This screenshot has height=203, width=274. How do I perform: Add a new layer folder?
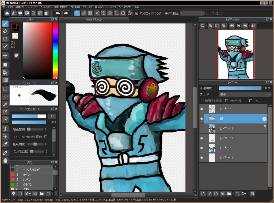[x=229, y=194]
